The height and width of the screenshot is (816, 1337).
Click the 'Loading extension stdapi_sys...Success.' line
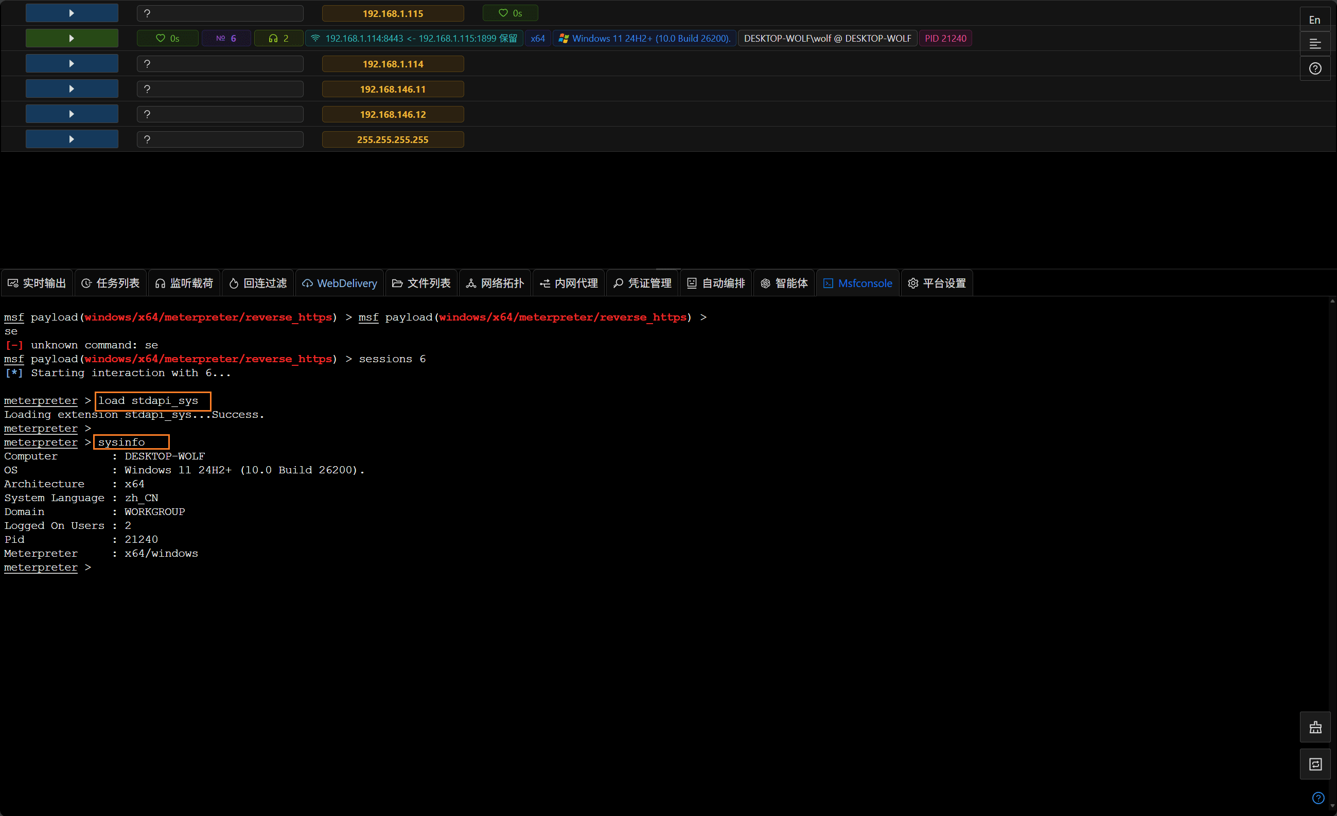click(134, 415)
